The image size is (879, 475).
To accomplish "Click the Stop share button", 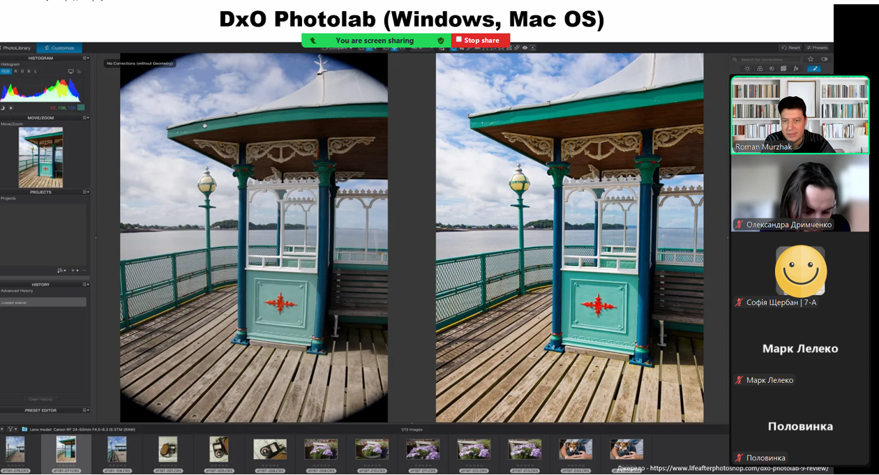I will click(x=480, y=40).
